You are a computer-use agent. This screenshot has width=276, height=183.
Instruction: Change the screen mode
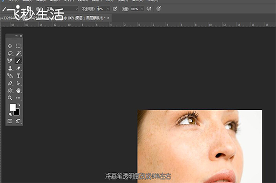coord(18,121)
